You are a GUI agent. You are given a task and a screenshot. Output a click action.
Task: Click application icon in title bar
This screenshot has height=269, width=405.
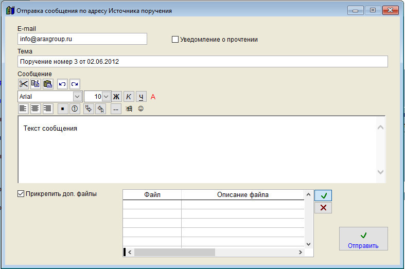pyautogui.click(x=10, y=11)
